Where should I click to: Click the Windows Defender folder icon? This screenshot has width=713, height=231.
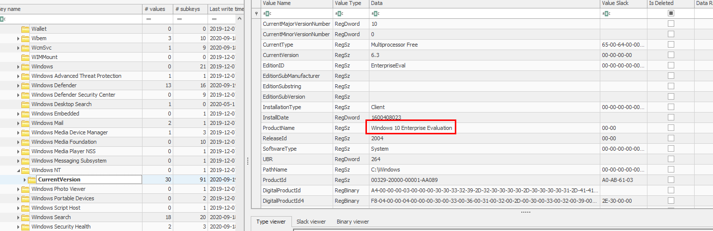click(25, 85)
